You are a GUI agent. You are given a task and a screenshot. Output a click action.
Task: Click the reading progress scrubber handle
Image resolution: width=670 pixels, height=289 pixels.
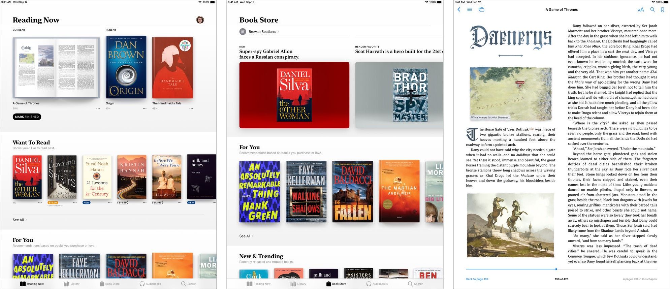click(556, 269)
